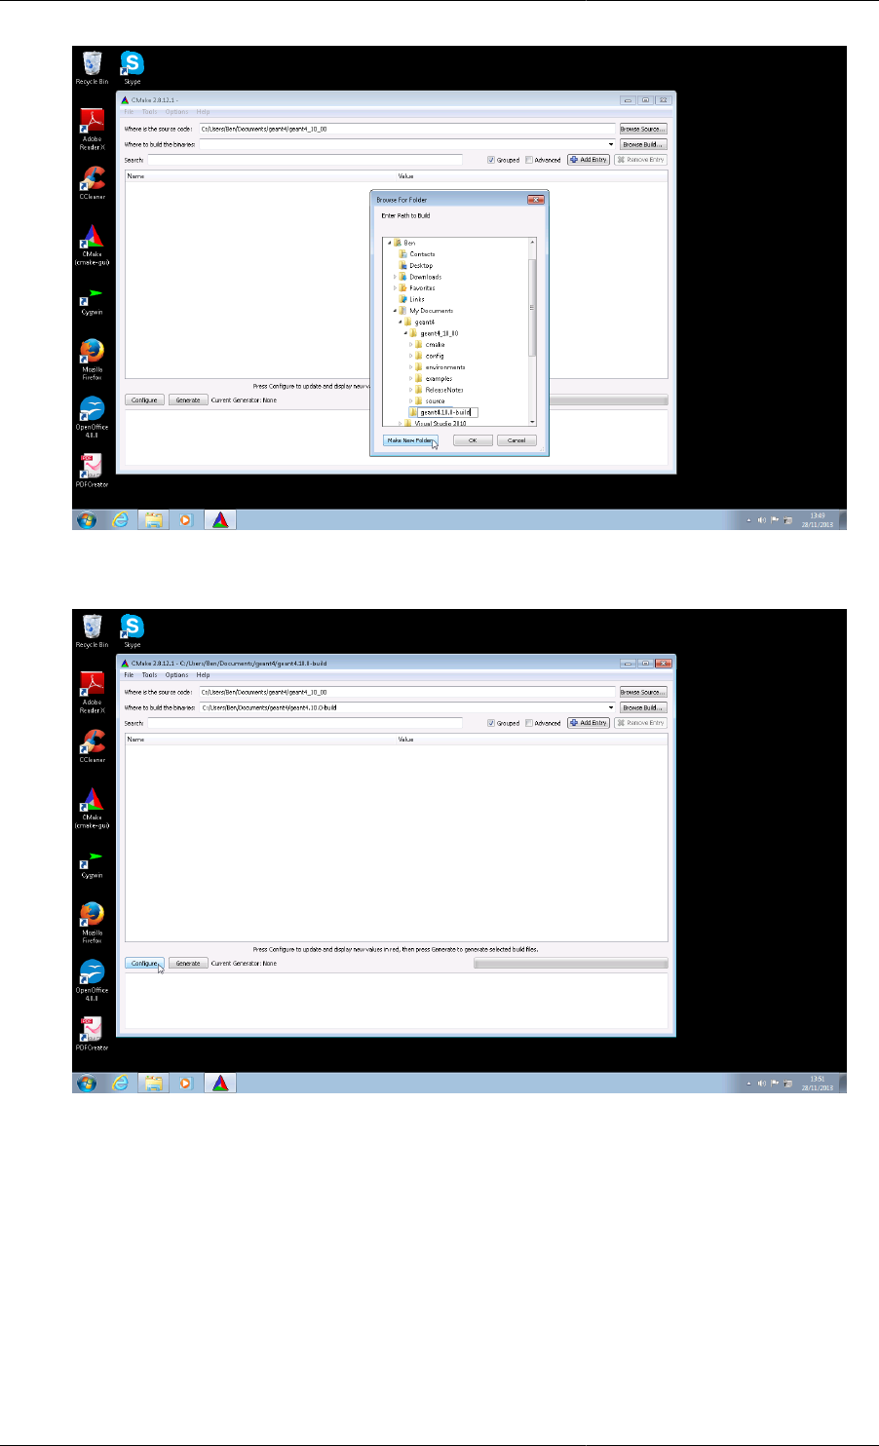
Task: Select the Desktop folder in the tree
Action: coord(421,265)
